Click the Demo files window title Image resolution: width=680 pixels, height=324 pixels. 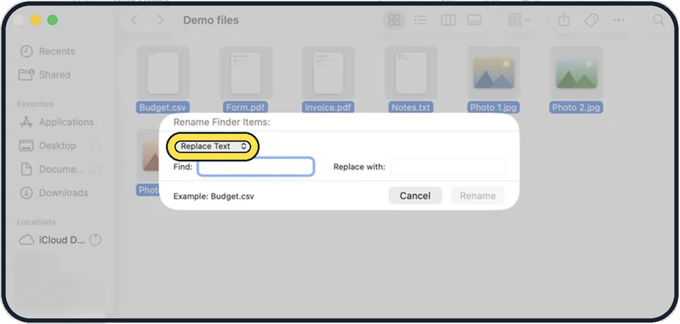pos(211,20)
